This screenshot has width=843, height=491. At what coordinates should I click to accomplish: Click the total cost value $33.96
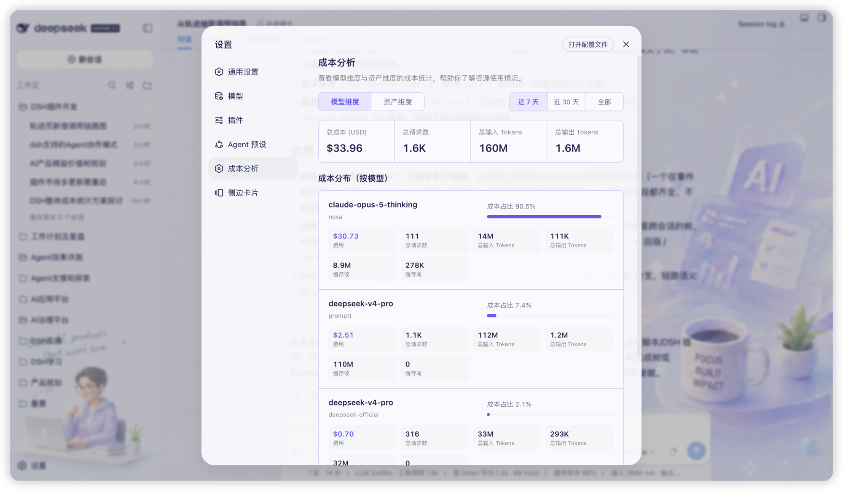click(344, 148)
